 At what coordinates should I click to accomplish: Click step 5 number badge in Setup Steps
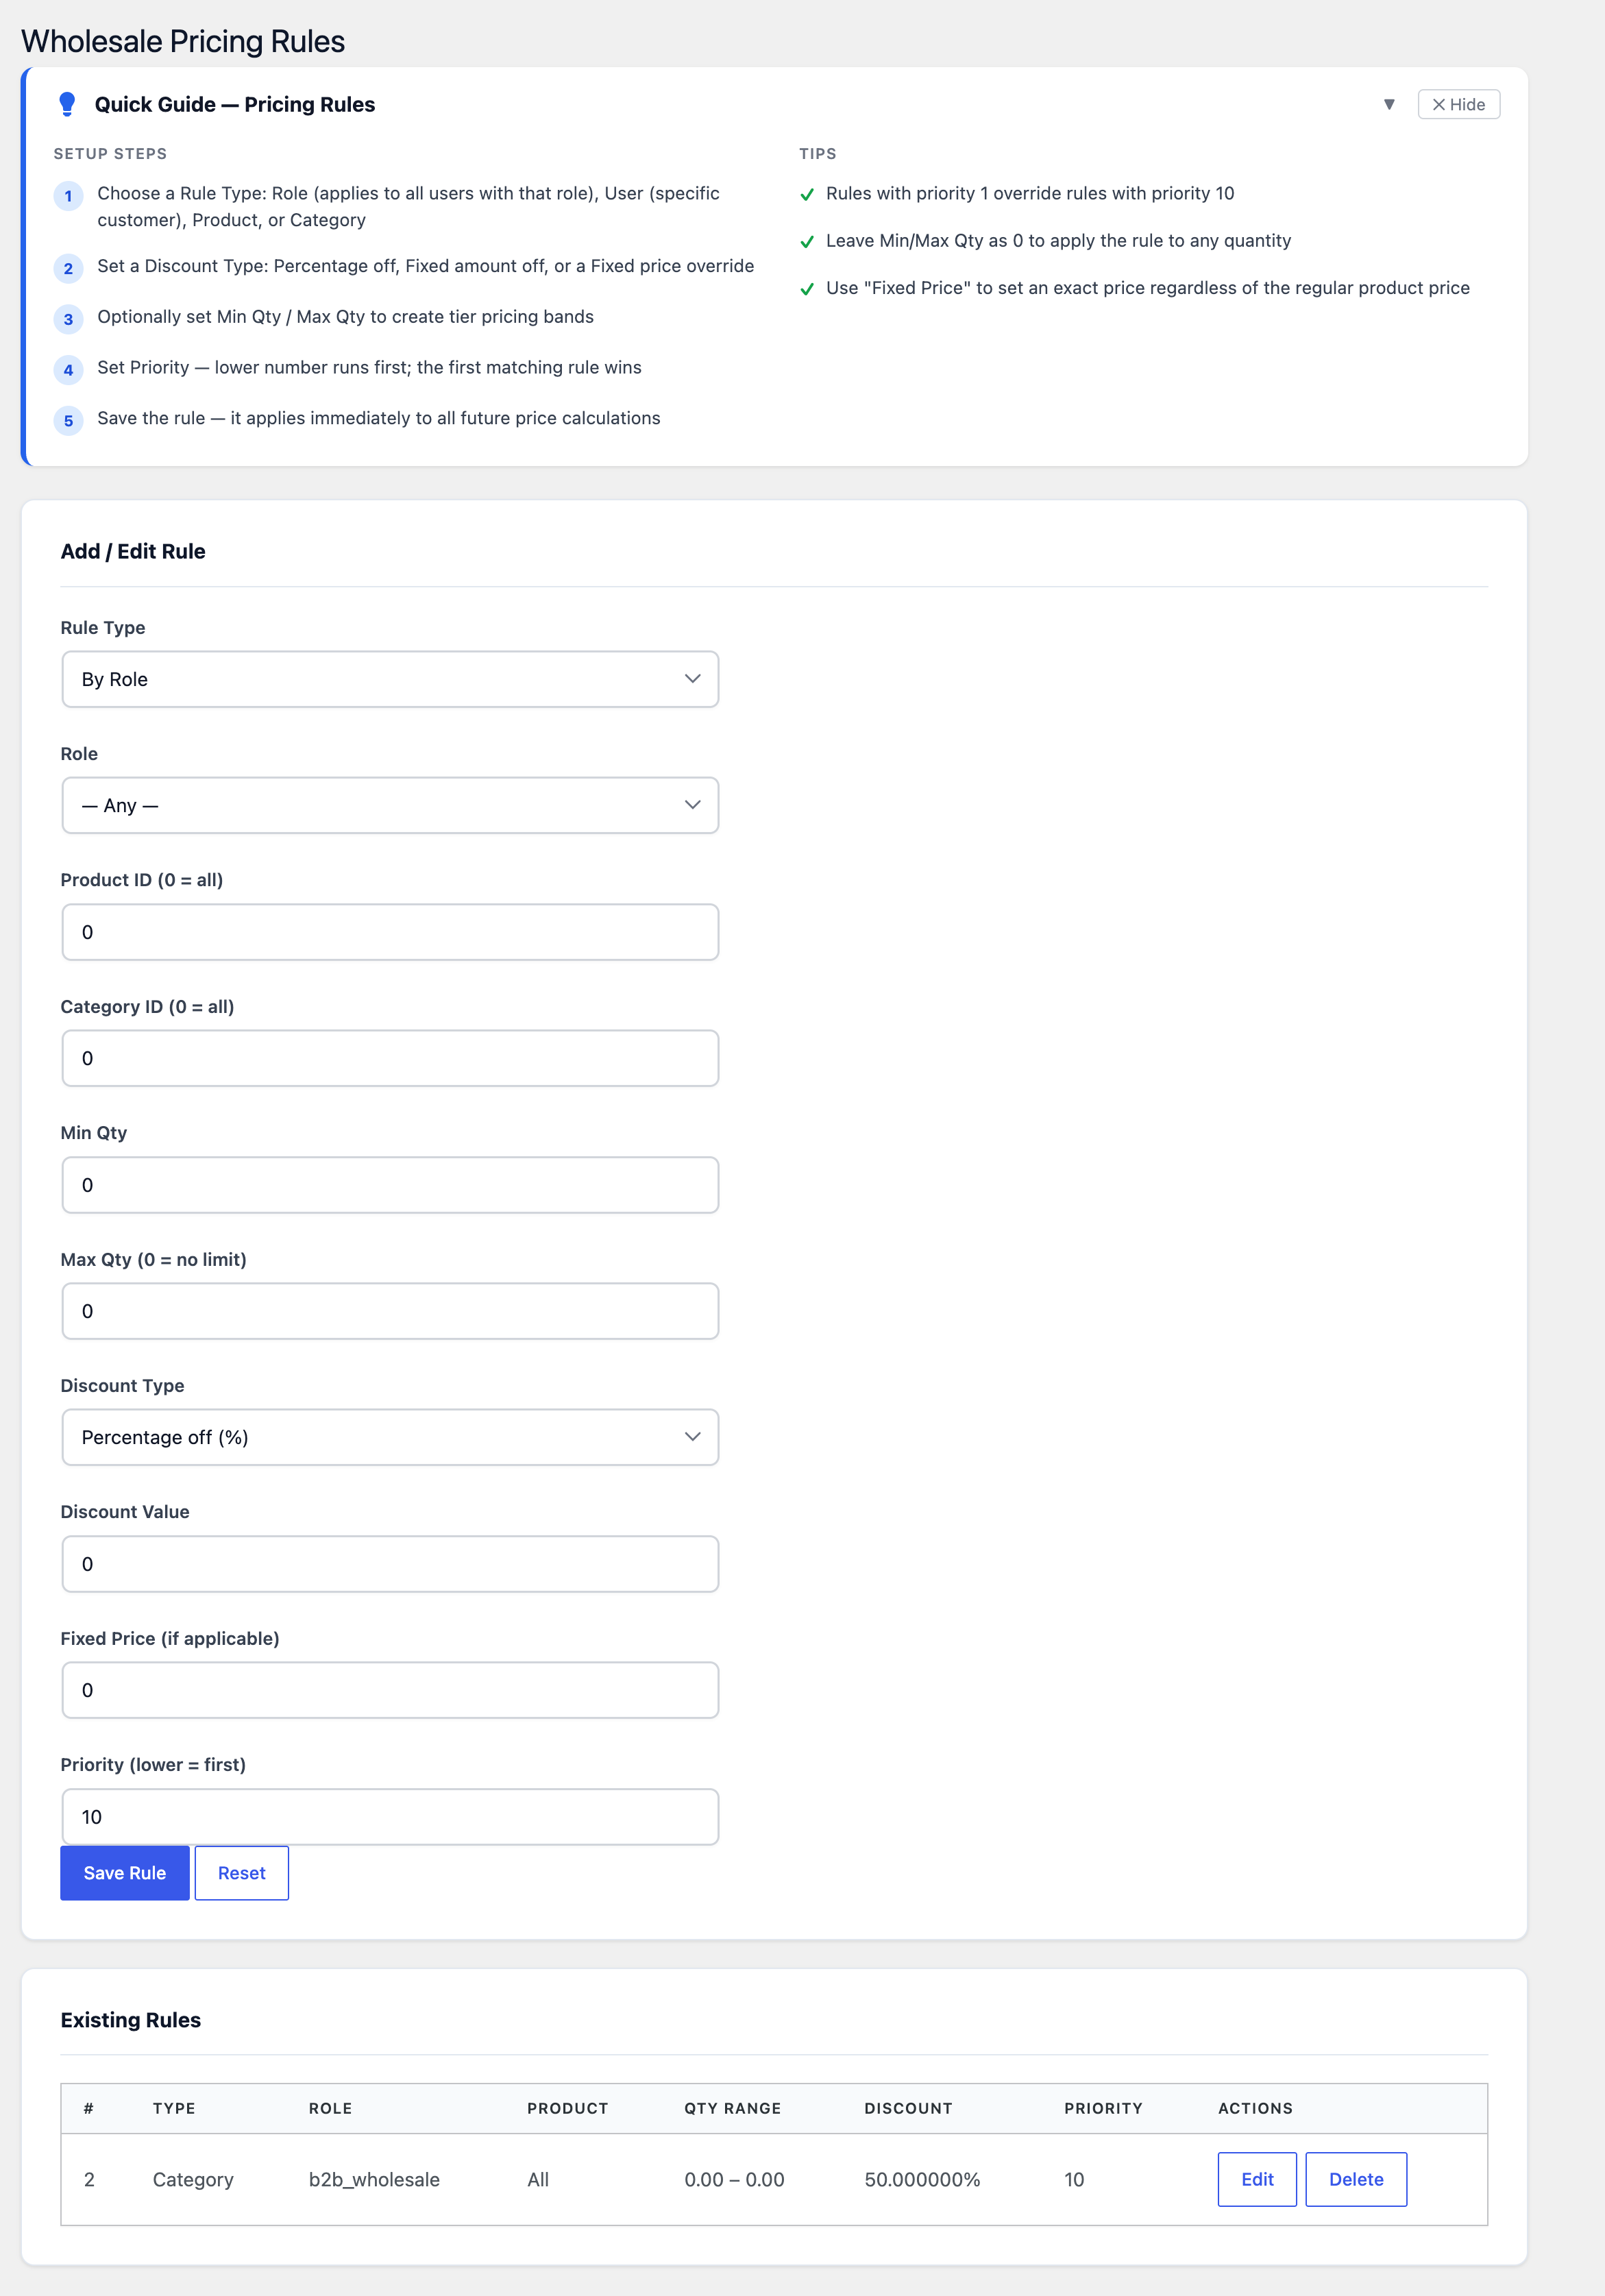[68, 421]
